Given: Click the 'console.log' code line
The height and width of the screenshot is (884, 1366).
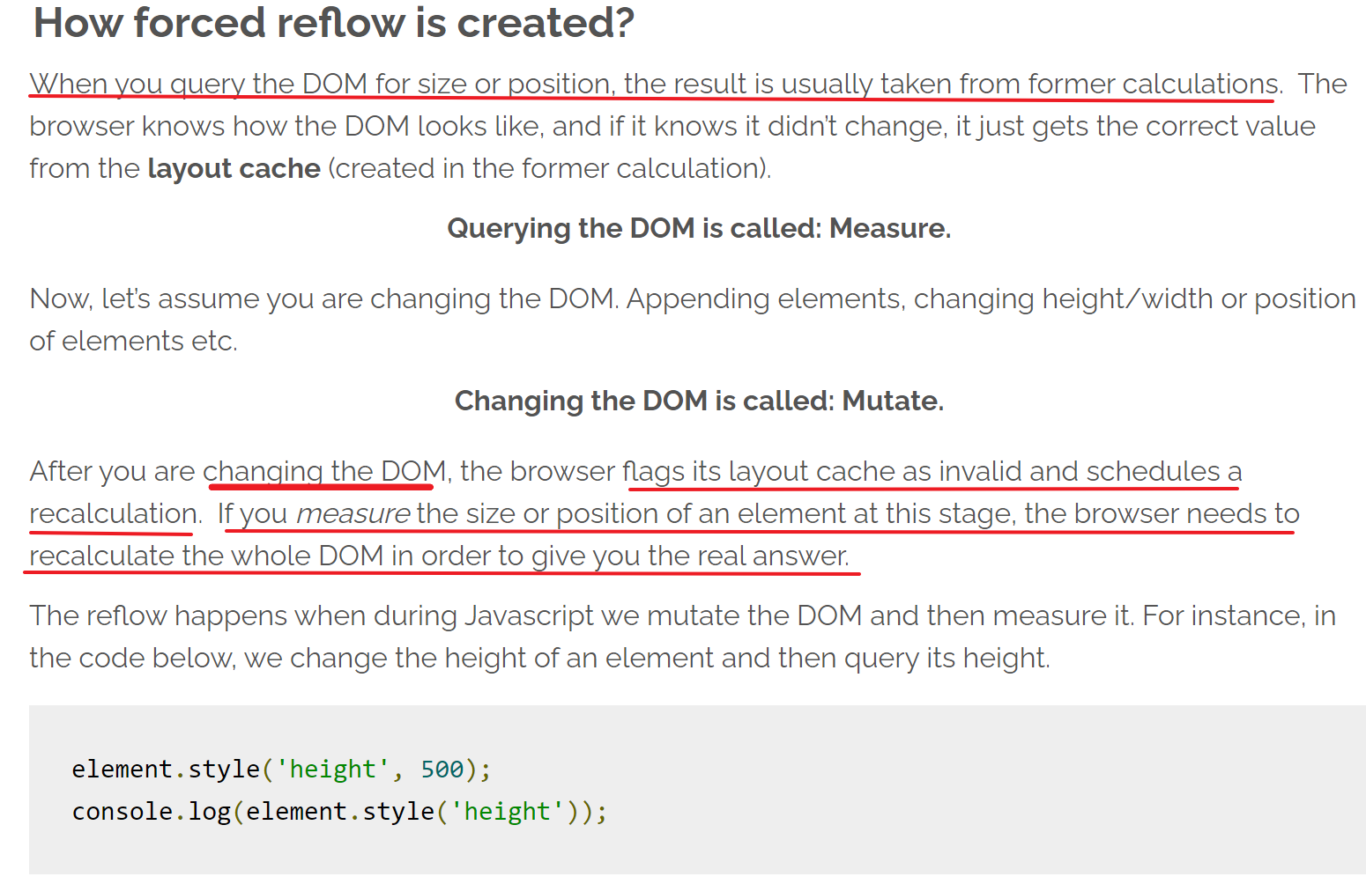Looking at the screenshot, I should pyautogui.click(x=339, y=811).
